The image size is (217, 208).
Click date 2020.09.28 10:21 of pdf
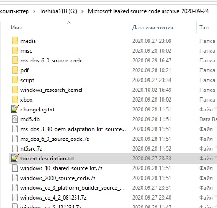[x=152, y=70]
